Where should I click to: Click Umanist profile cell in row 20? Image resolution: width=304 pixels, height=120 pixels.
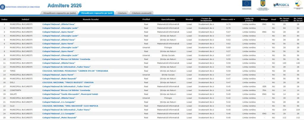tap(146, 98)
